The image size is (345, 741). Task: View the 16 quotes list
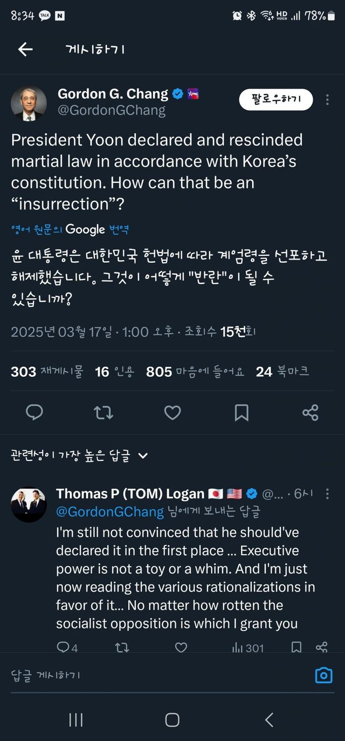coord(114,371)
